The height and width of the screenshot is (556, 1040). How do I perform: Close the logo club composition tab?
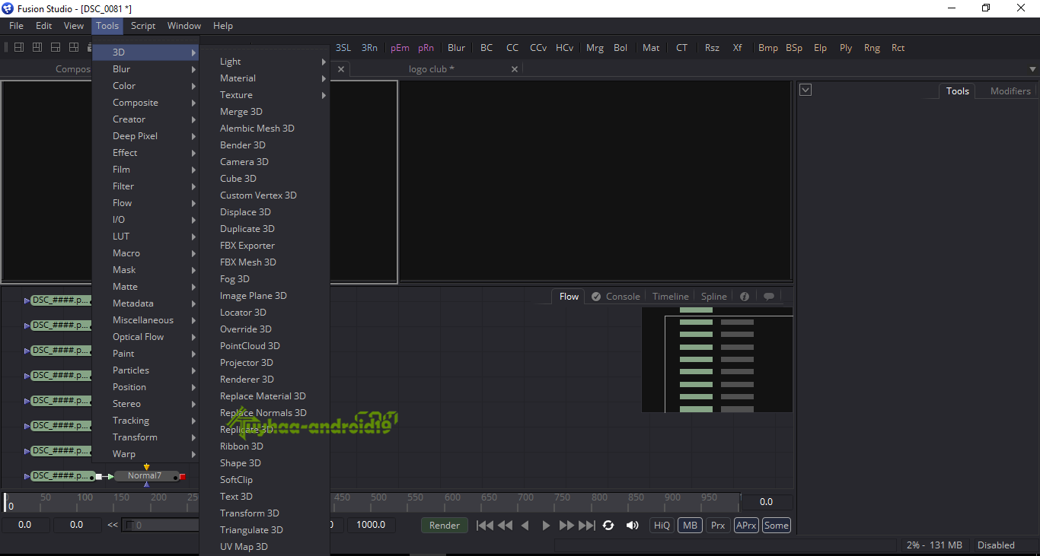point(515,69)
